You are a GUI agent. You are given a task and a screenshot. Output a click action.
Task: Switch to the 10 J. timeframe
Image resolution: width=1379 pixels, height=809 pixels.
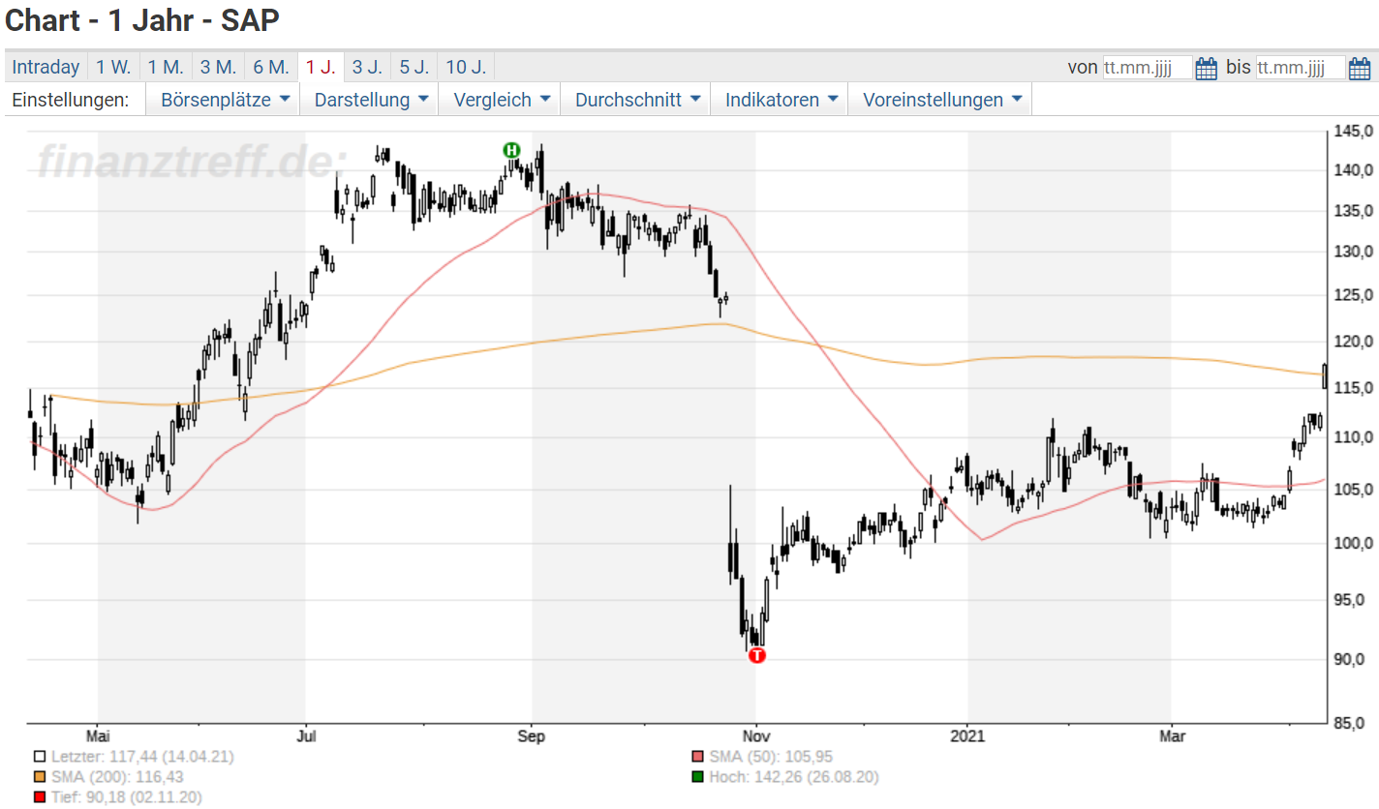(x=467, y=67)
